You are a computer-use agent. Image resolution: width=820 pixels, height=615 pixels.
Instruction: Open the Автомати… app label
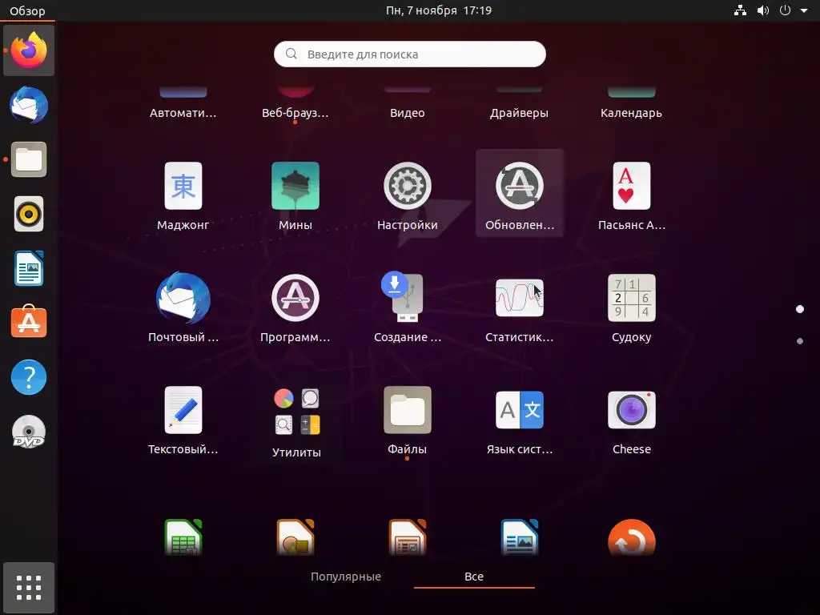pyautogui.click(x=183, y=113)
